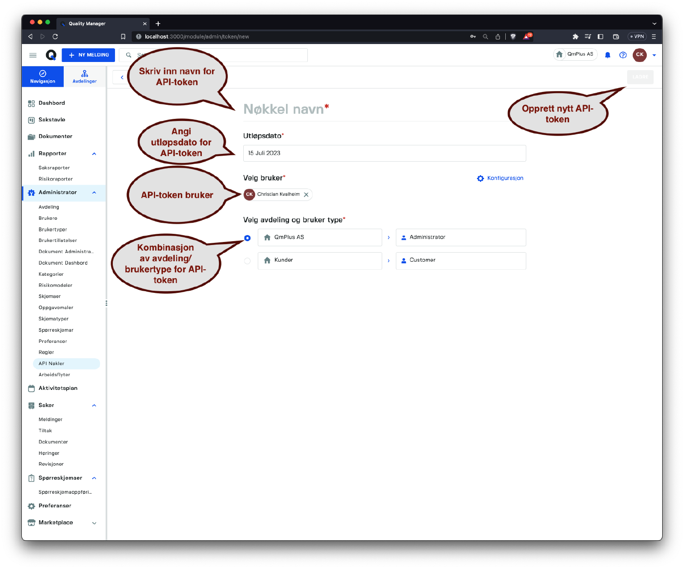Select the Kunder Customer radio button

tap(248, 261)
